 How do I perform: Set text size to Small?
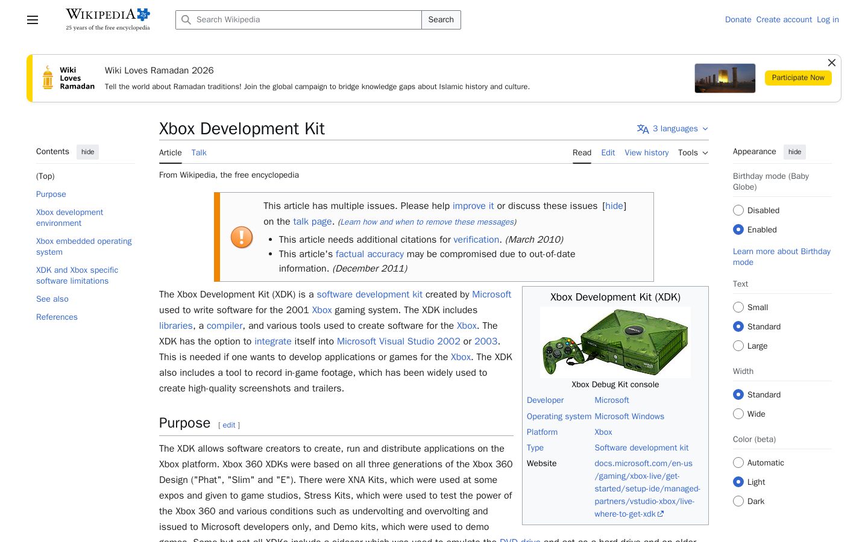pos(738,307)
